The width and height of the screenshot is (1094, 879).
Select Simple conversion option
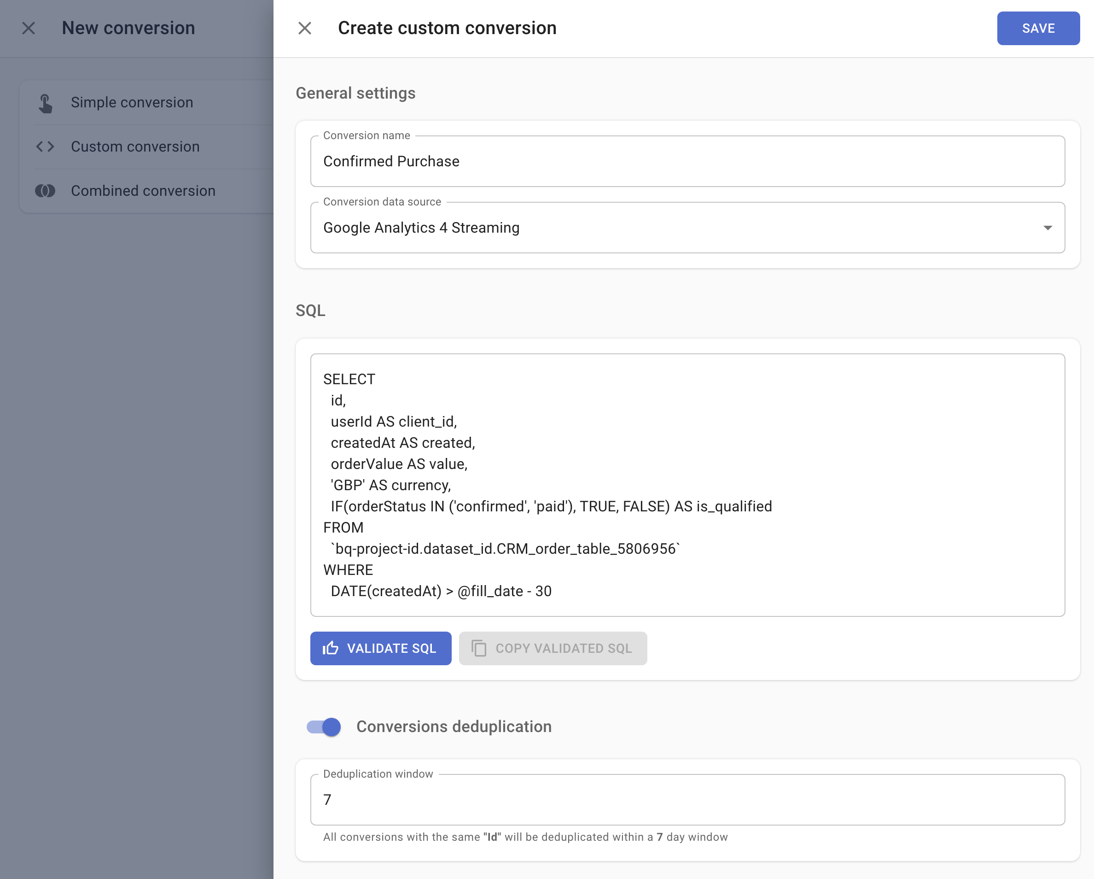[x=131, y=102]
